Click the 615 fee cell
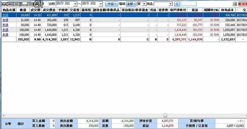Image resolution: width=247 pixels, height=129 pixels. point(63,25)
